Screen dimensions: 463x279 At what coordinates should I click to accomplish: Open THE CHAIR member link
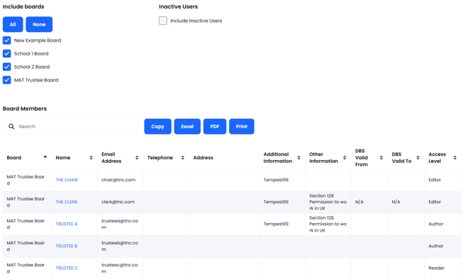67,180
